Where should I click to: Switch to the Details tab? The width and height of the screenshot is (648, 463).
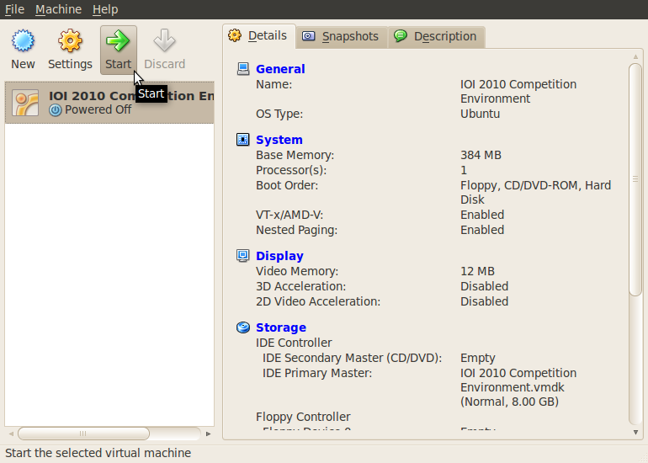coord(259,36)
